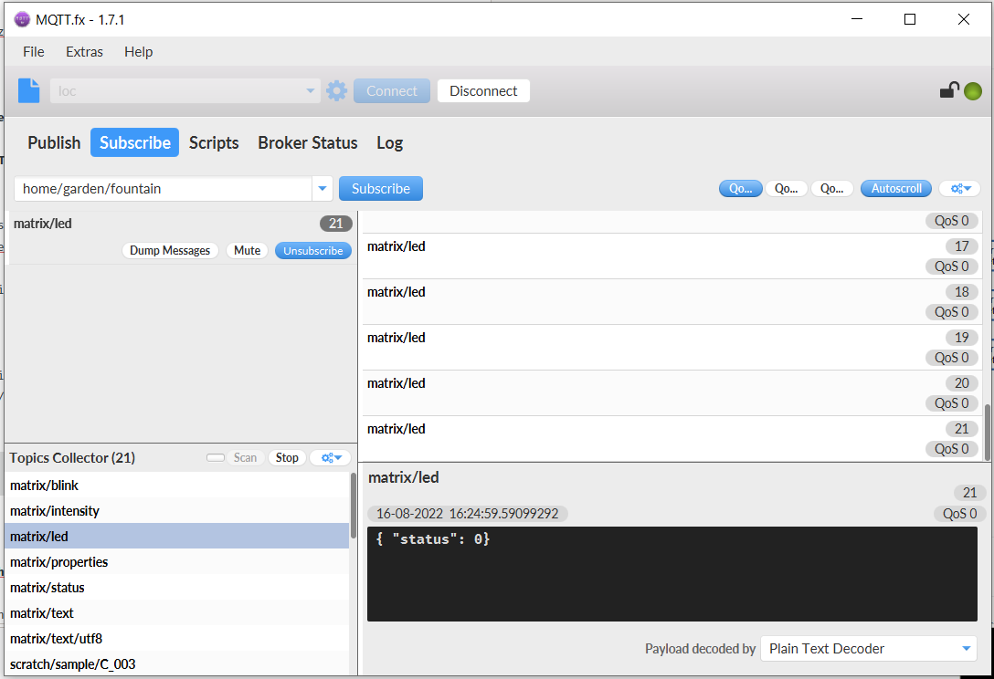994x679 pixels.
Task: Create a new connection profile
Action: pos(28,90)
